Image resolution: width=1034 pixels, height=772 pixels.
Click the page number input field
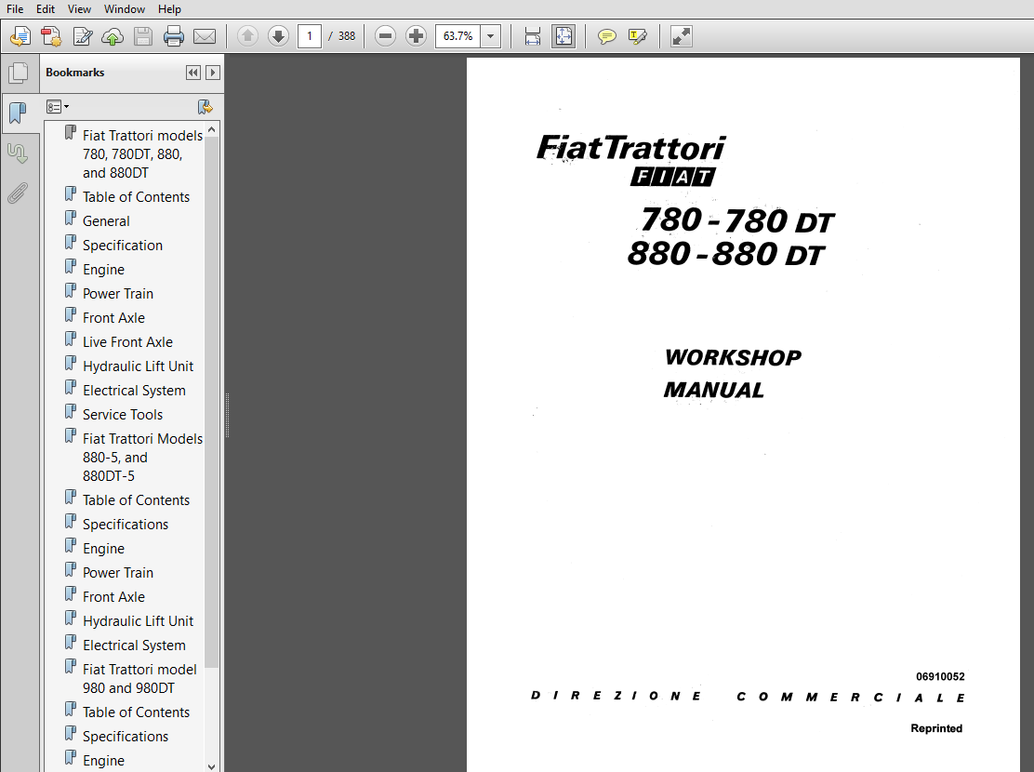coord(310,36)
